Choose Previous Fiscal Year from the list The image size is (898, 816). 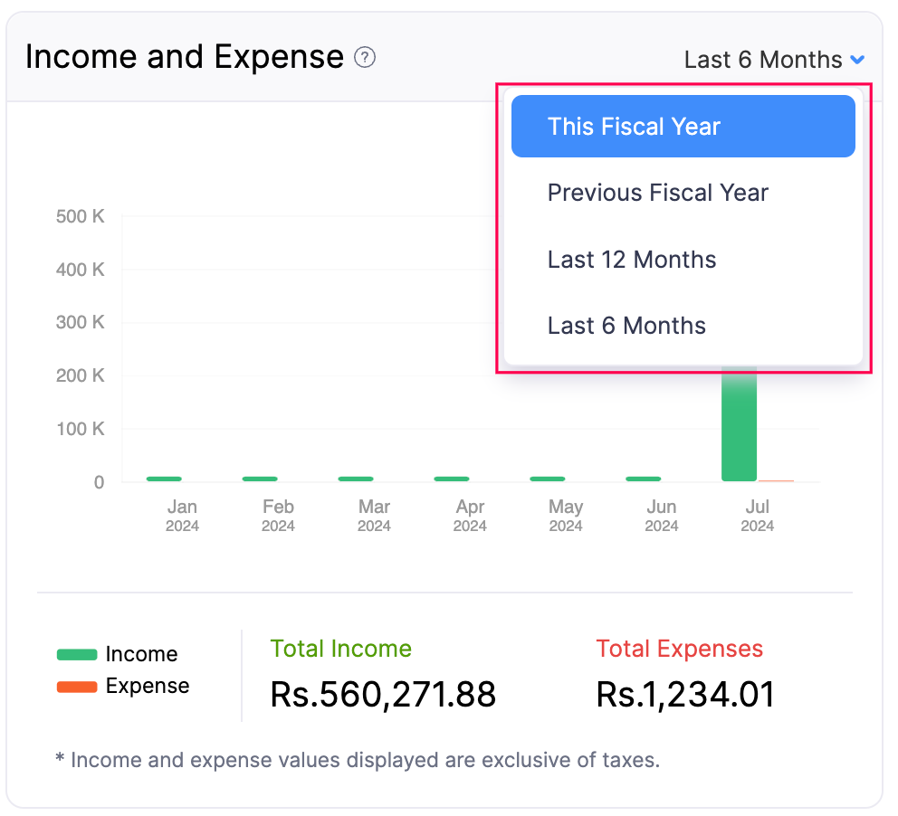(658, 193)
